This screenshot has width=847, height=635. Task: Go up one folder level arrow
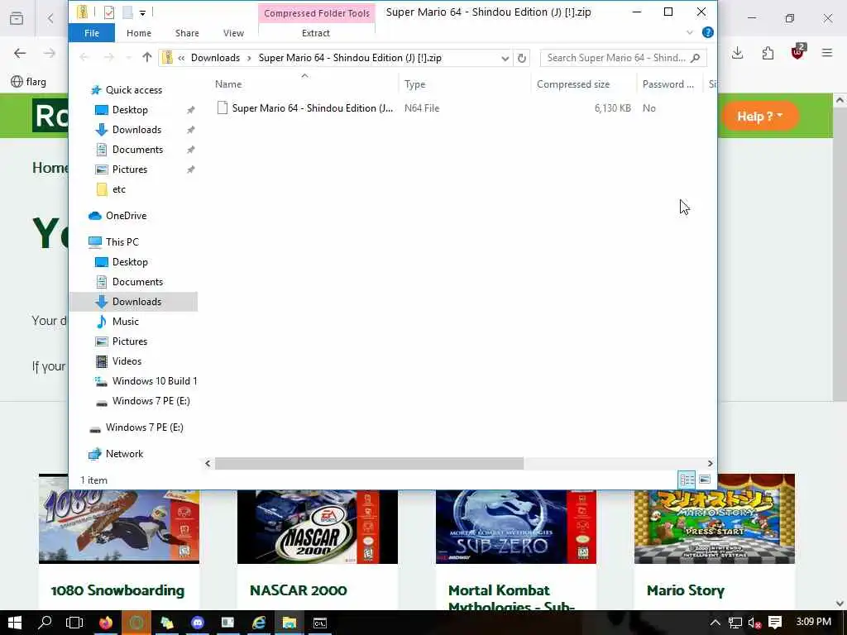(147, 57)
